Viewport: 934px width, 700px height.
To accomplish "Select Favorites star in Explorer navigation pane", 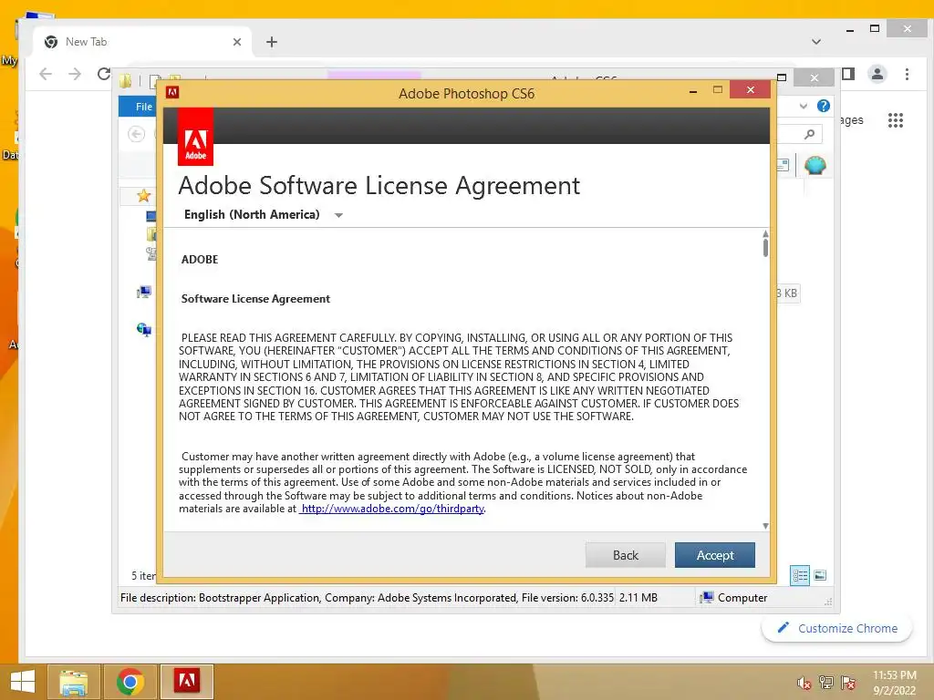I will (143, 196).
